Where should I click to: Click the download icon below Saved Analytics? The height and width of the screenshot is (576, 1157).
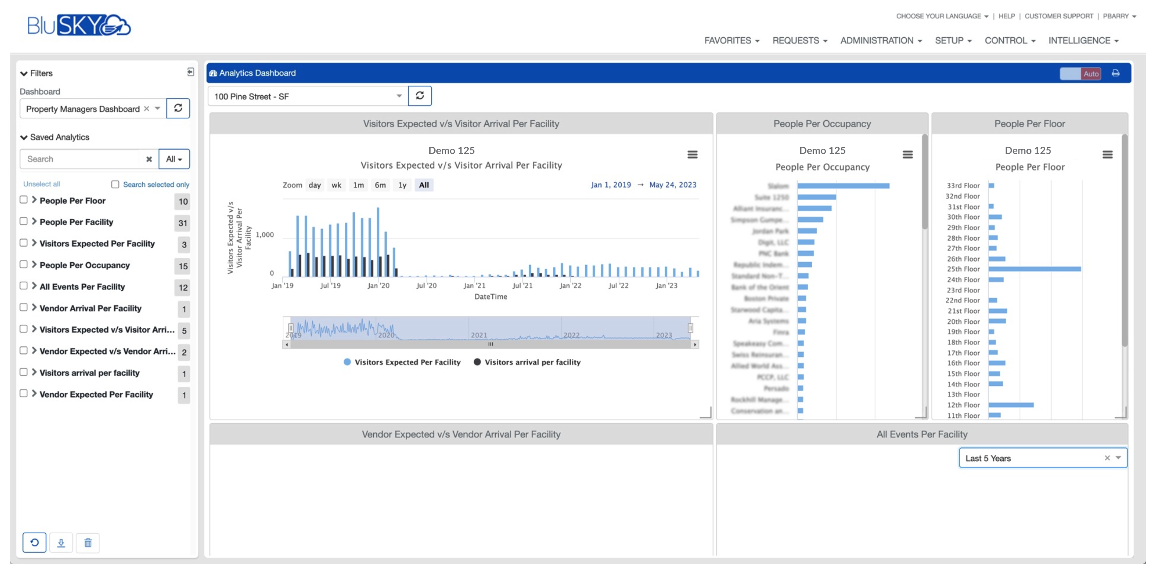61,542
